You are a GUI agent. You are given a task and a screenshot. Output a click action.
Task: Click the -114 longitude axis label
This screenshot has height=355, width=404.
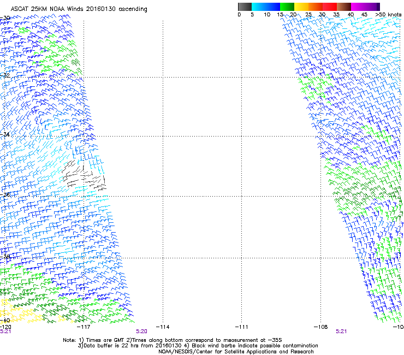coord(163,327)
